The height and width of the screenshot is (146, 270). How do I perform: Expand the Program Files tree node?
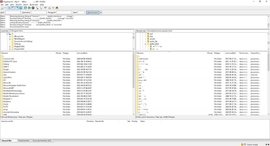(x=10, y=47)
